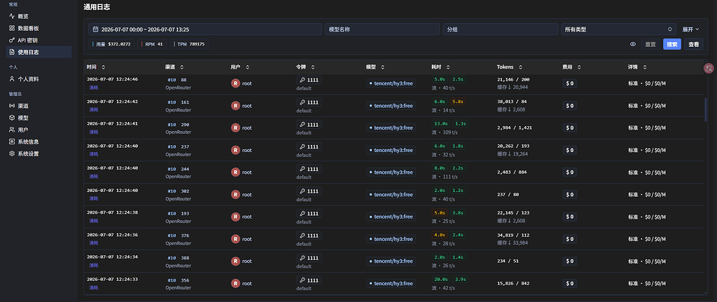Click tencent/hy3:free in the 12:24:46 row
The image size is (717, 302).
[391, 83]
